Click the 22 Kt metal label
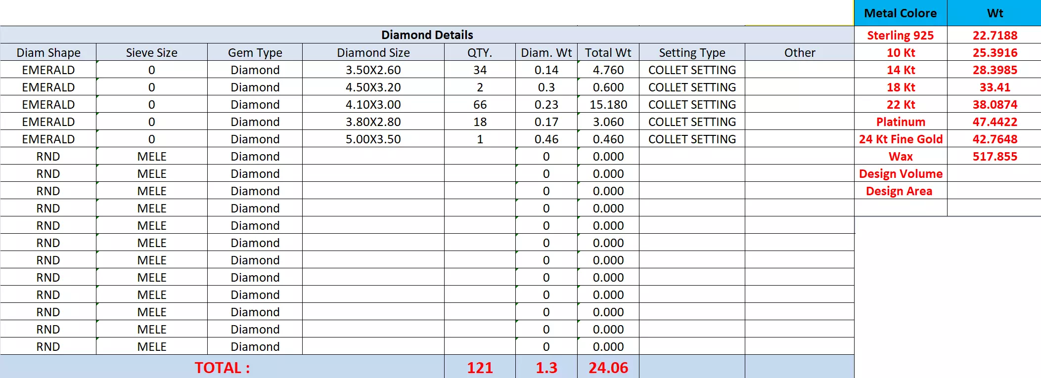Viewport: 1041px width, 378px height. [x=901, y=104]
